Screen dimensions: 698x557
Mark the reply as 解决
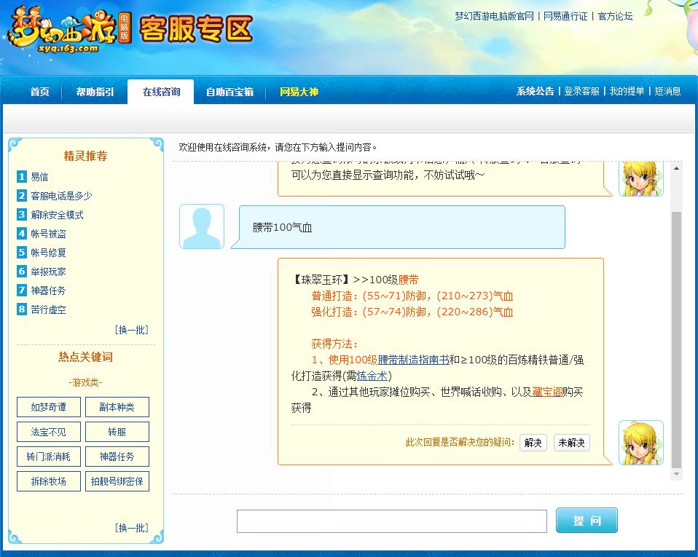[533, 443]
